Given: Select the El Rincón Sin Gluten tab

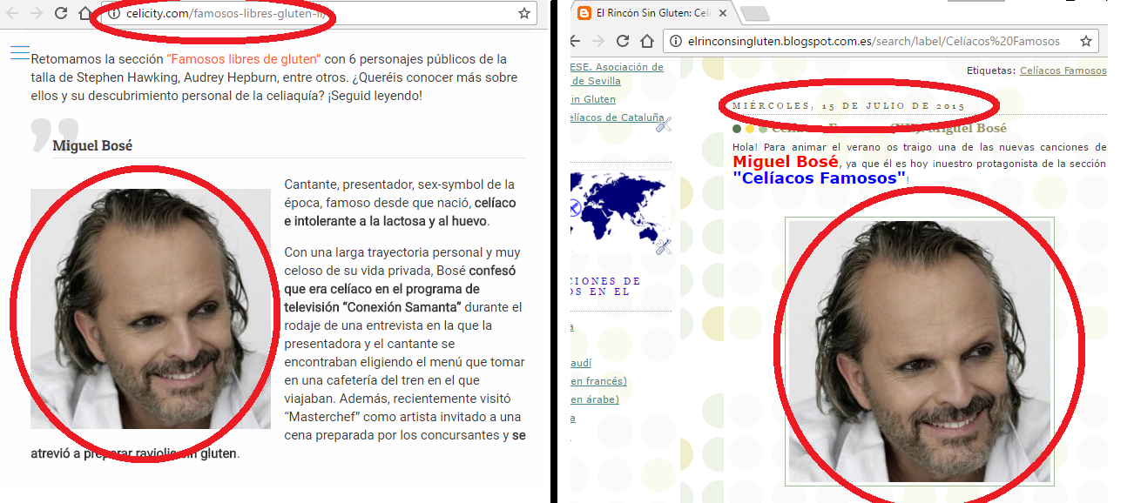Looking at the screenshot, I should tap(653, 13).
